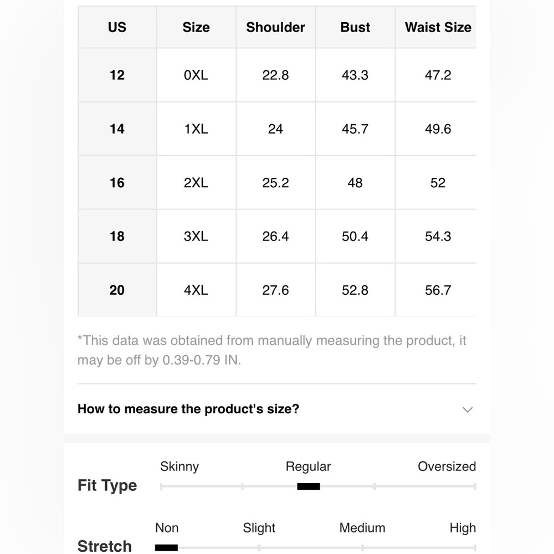The width and height of the screenshot is (554, 554).
Task: Click the Shoulder column header
Action: click(275, 27)
